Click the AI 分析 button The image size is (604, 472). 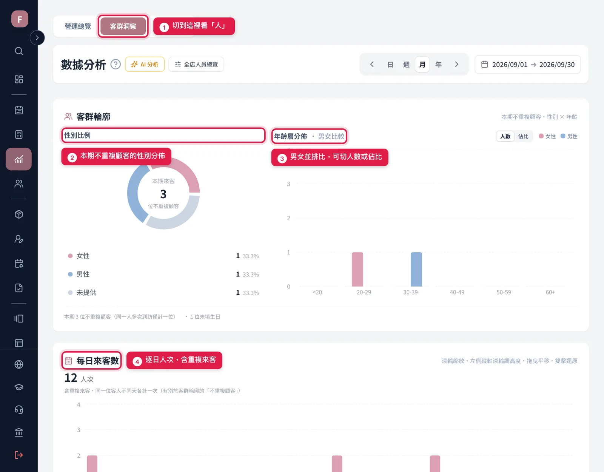pos(145,65)
